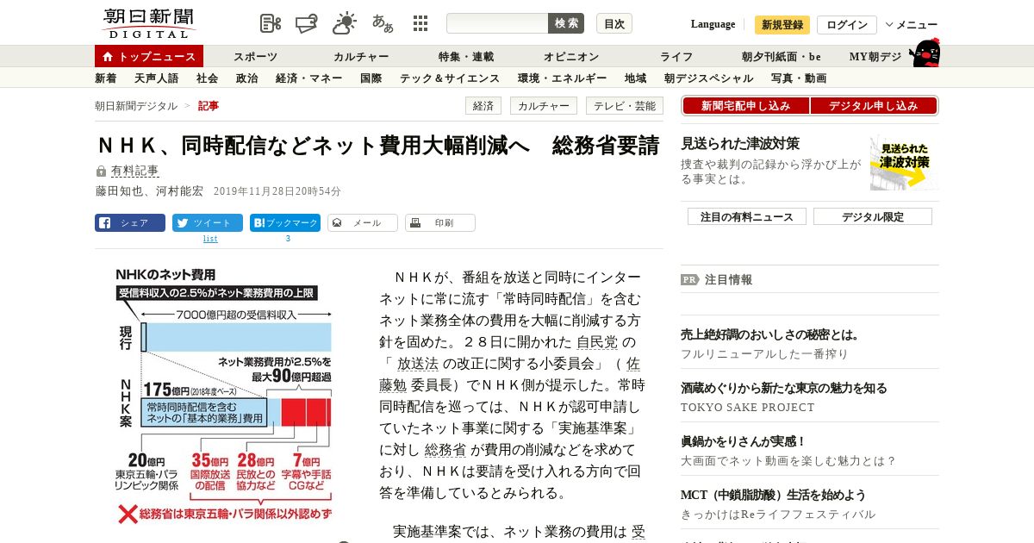Apply for デジタル申し込み
1034x543 pixels.
click(x=874, y=106)
